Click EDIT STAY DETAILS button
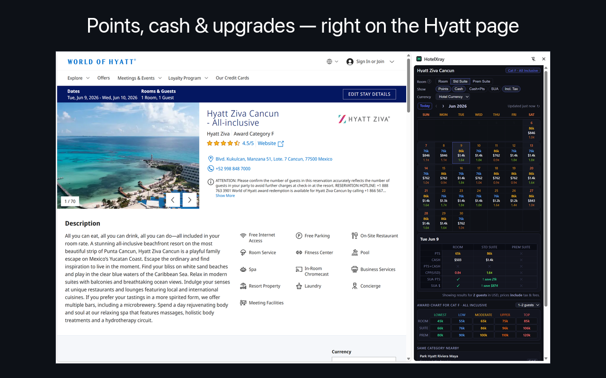Screen dimensions: 606x378 [369, 94]
